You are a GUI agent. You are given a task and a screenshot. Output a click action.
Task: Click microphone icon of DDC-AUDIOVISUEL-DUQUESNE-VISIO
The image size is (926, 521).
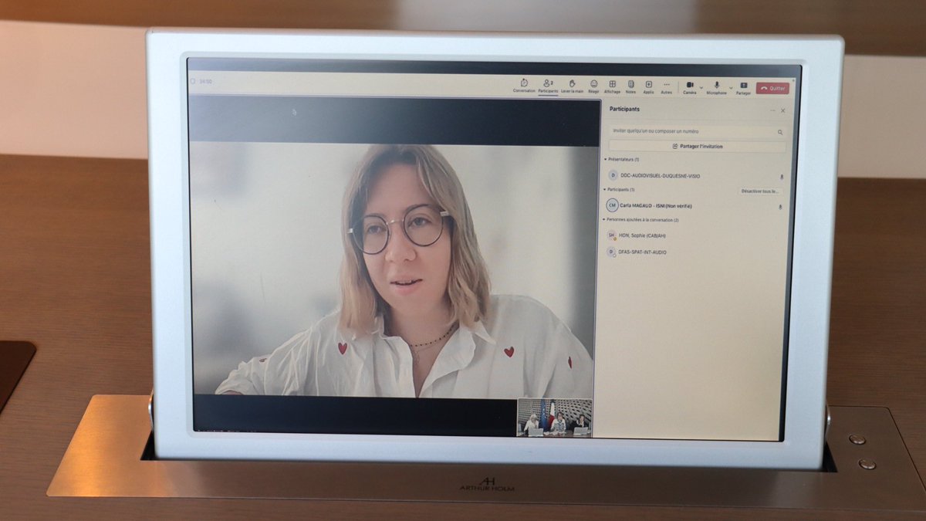coord(781,177)
